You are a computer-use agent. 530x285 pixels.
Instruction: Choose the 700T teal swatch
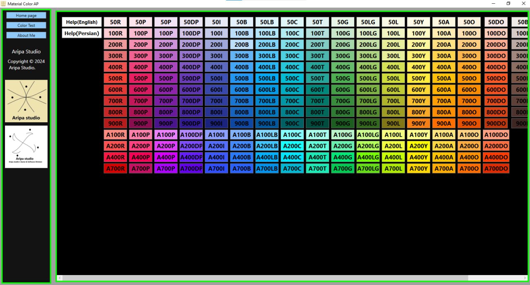pos(318,101)
